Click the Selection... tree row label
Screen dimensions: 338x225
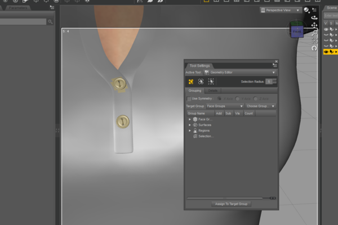pyautogui.click(x=206, y=136)
